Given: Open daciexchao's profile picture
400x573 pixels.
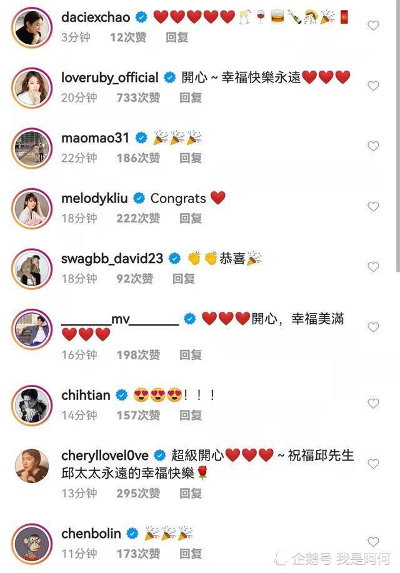Looking at the screenshot, I should coord(32,27).
